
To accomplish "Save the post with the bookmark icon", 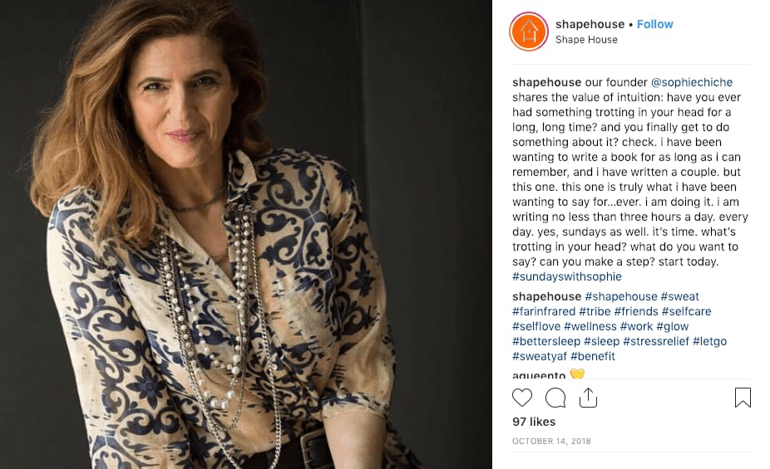I will (x=743, y=398).
